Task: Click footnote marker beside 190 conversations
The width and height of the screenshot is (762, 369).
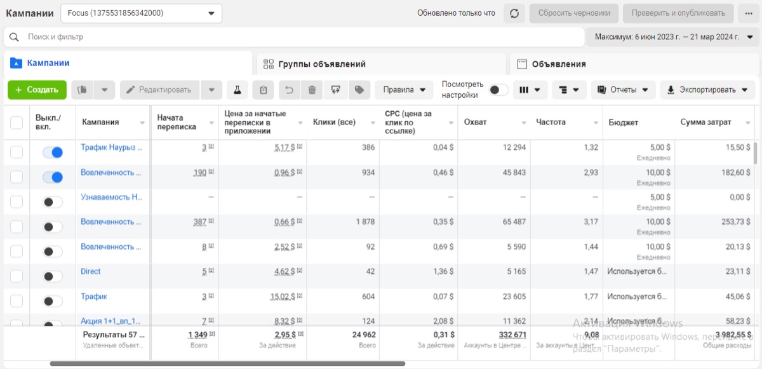Action: (211, 172)
